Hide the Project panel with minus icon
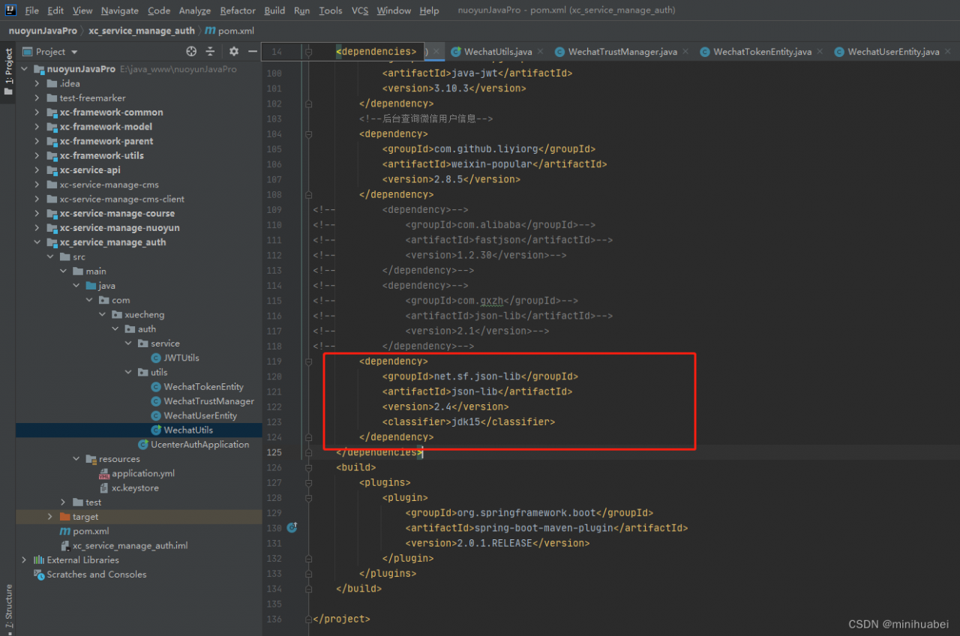 click(252, 52)
